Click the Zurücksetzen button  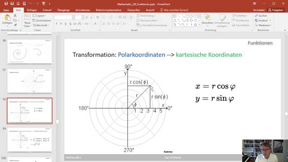42,20
